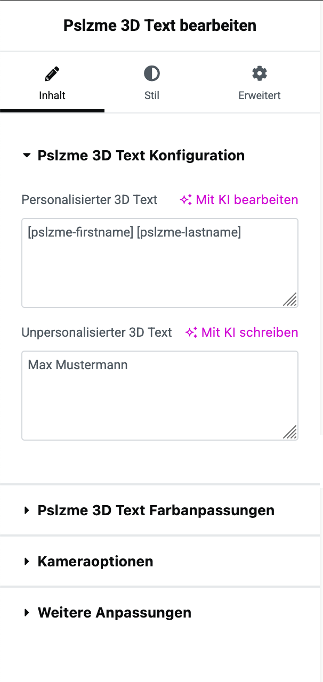
Task: Click the Personalisierter 3D Text field label
Action: 90,200
